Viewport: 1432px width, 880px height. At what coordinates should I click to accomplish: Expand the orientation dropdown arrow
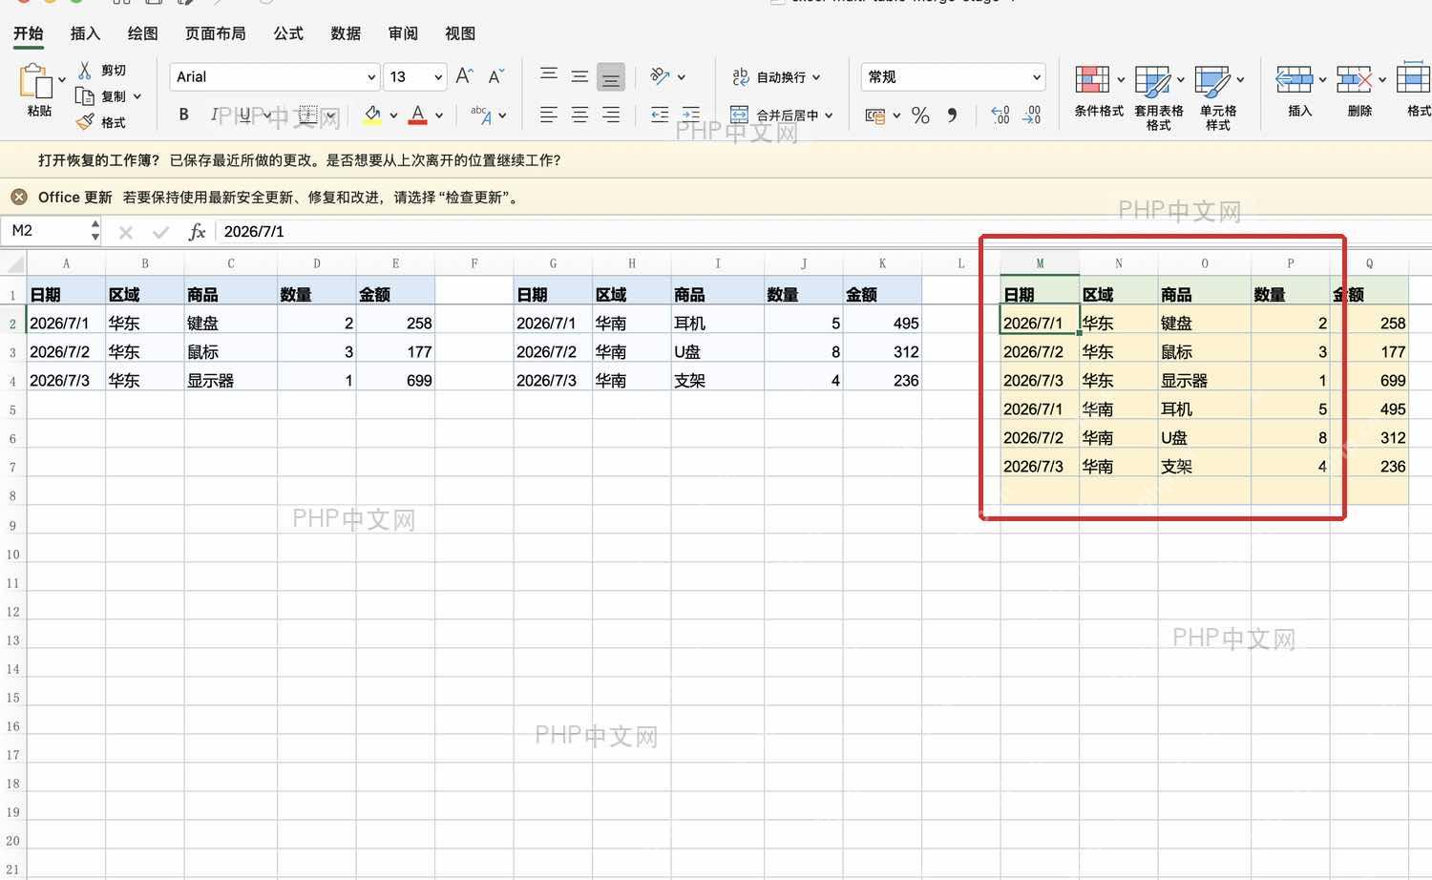(682, 76)
